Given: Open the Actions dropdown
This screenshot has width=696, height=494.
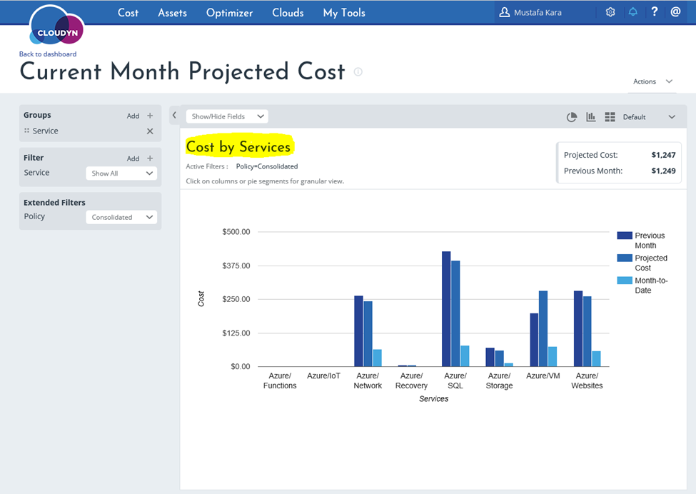Looking at the screenshot, I should click(652, 81).
